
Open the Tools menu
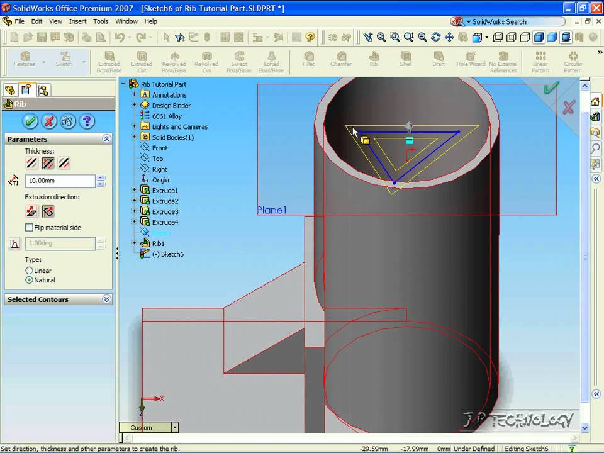(x=101, y=21)
